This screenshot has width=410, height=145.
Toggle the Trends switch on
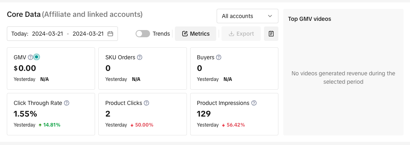pos(143,34)
